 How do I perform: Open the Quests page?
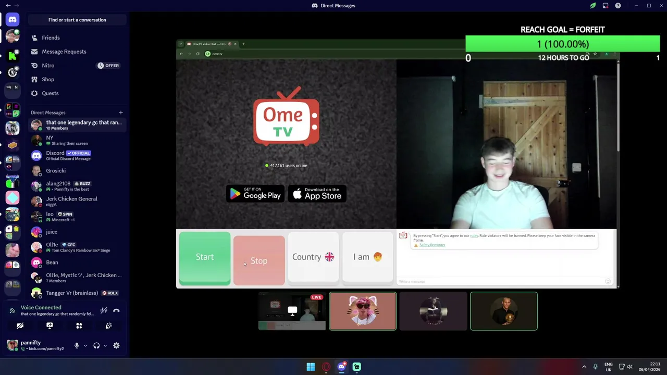pyautogui.click(x=77, y=93)
